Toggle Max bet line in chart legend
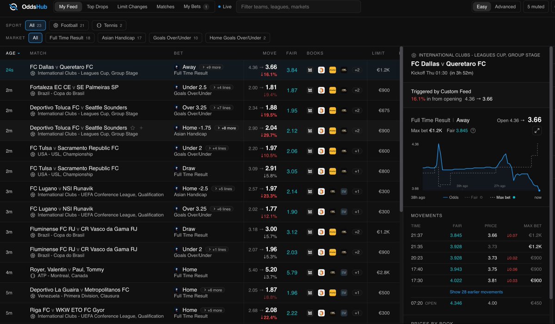This screenshot has width=555, height=324. tap(503, 197)
